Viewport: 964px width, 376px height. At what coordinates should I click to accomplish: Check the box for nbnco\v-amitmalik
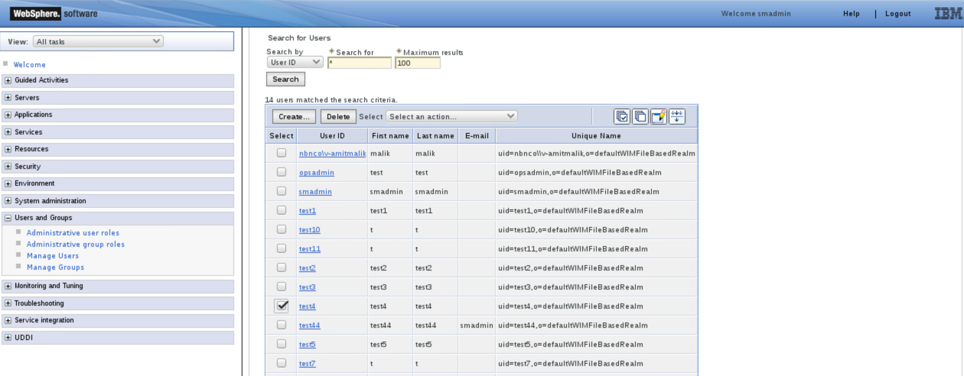pos(282,153)
